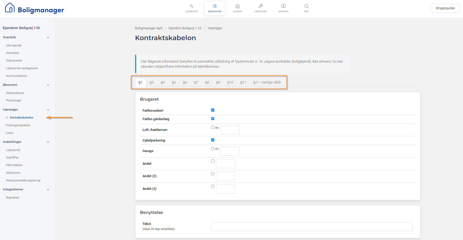The height and width of the screenshot is (240, 463).
Task: Open Posteringer in the sidebar
Action: 14,100
